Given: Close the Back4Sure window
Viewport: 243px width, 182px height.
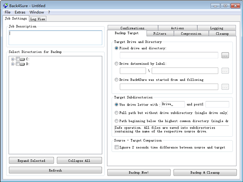Looking at the screenshot, I should [x=235, y=6].
